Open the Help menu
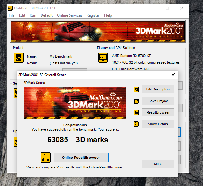 pos(108,15)
